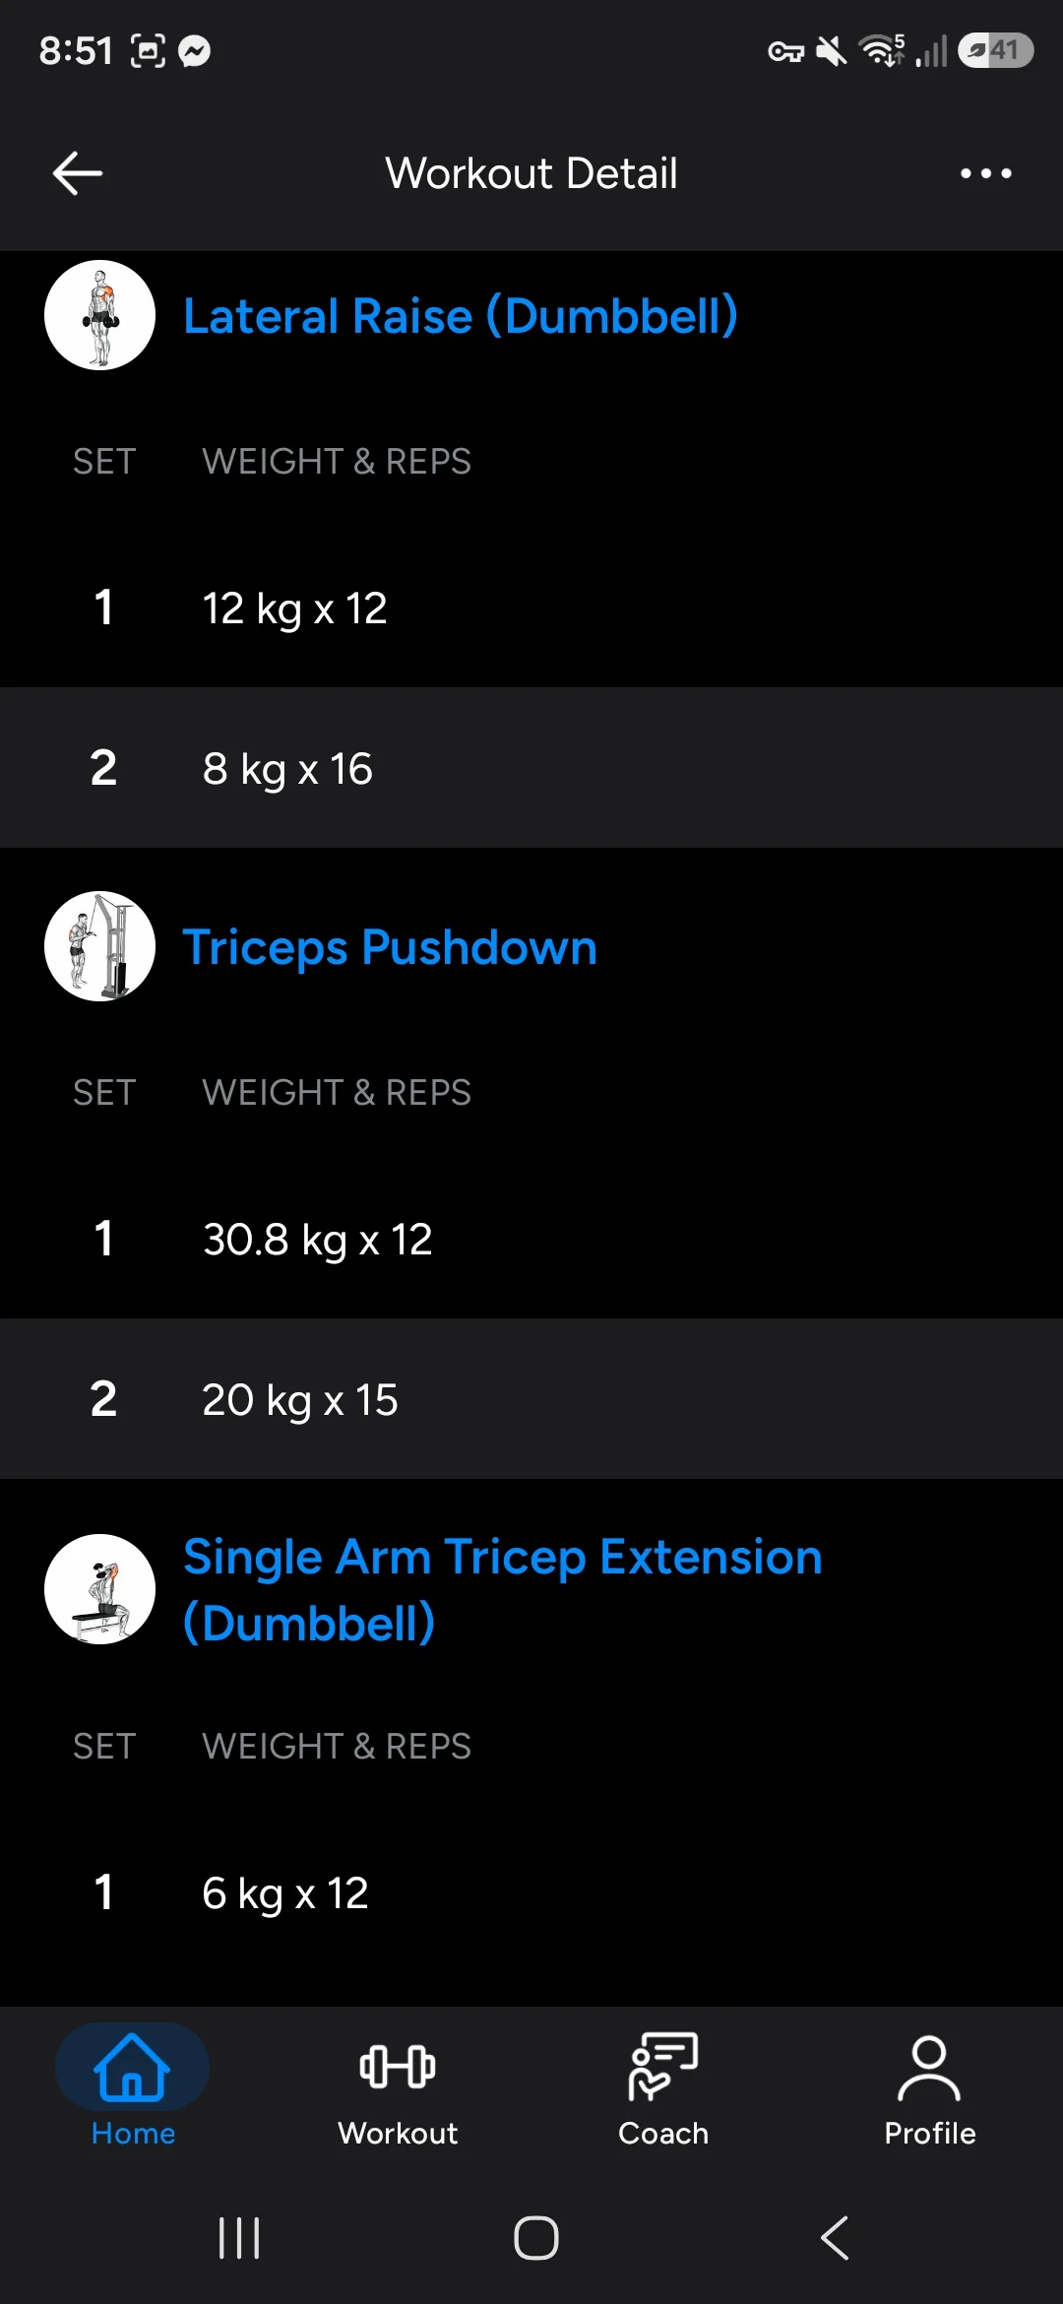This screenshot has height=2304, width=1063.
Task: Tap the Single Arm Tricep Extension image
Action: point(99,1589)
